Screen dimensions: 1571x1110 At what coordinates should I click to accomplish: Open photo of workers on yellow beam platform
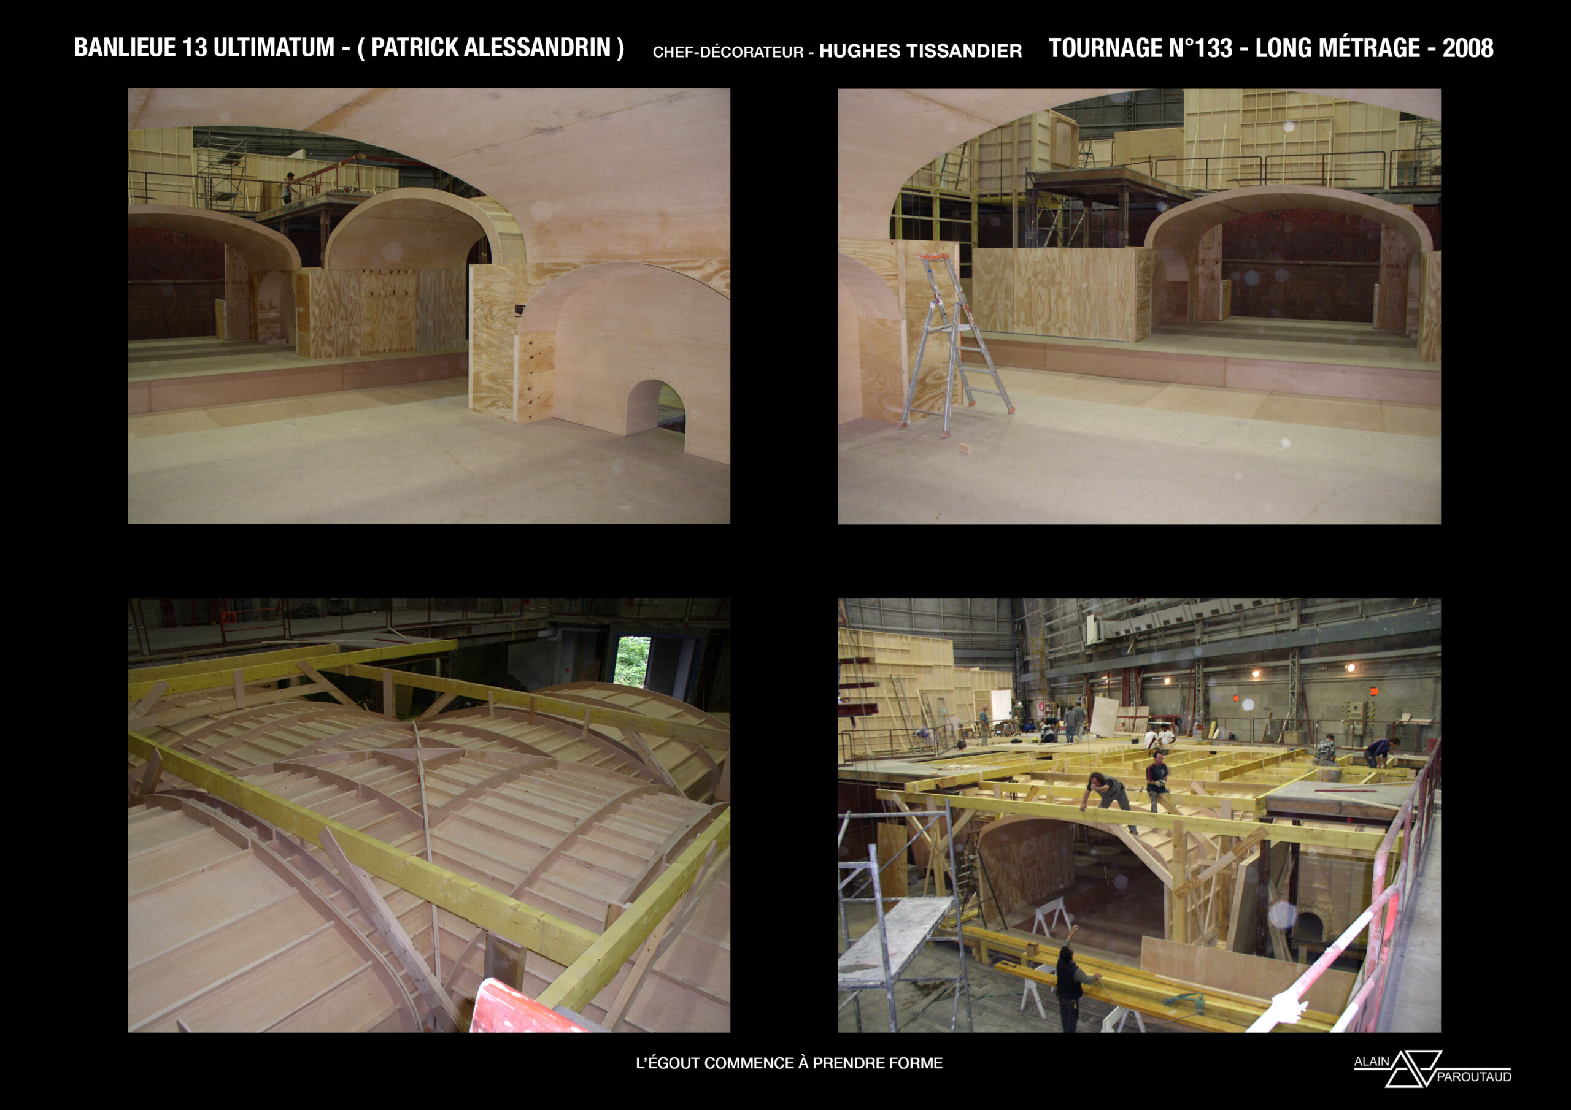coord(1139,815)
